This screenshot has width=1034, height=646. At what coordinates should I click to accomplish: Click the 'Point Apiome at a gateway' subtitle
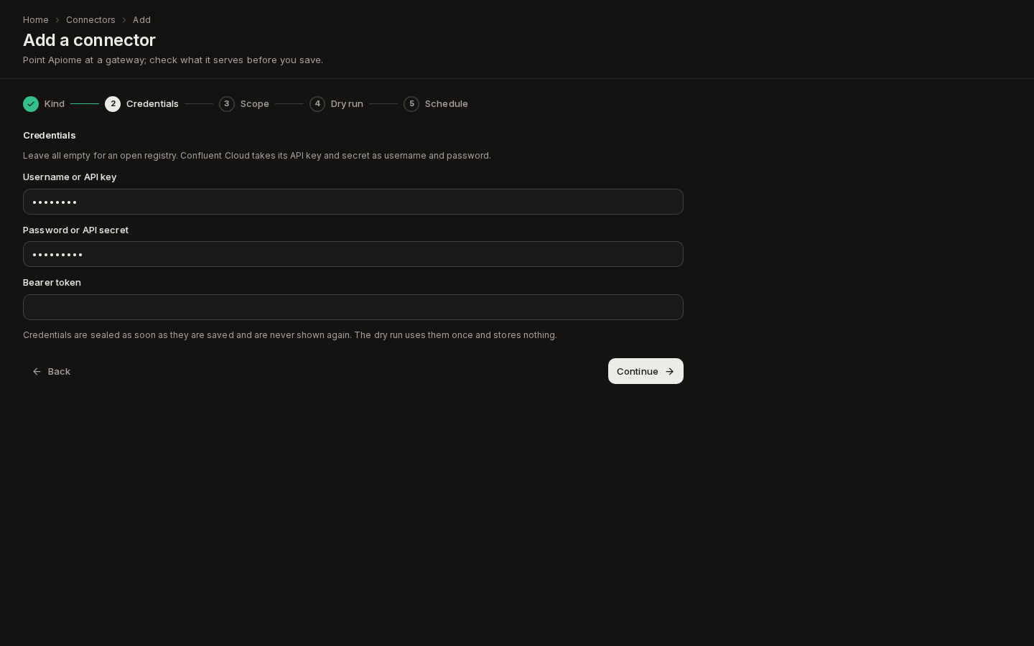pyautogui.click(x=173, y=60)
